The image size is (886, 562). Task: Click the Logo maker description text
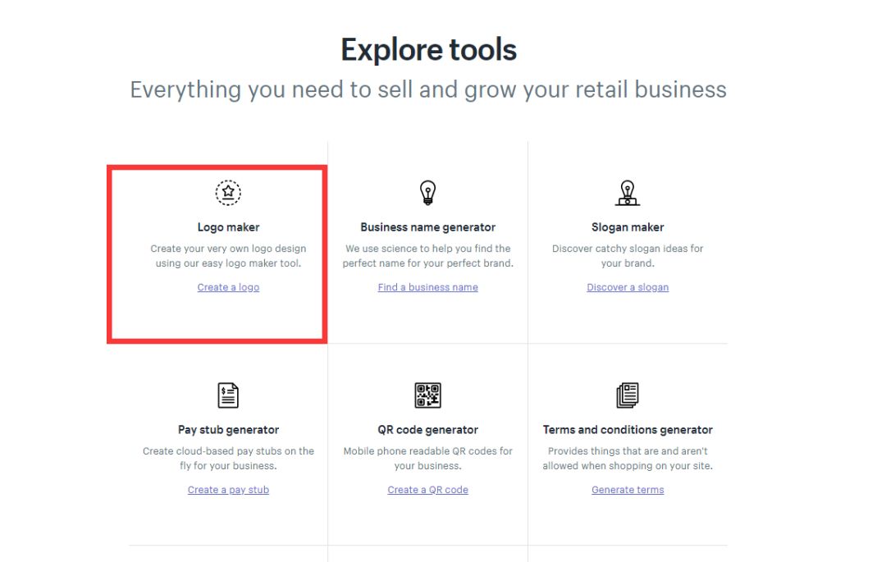click(x=228, y=256)
